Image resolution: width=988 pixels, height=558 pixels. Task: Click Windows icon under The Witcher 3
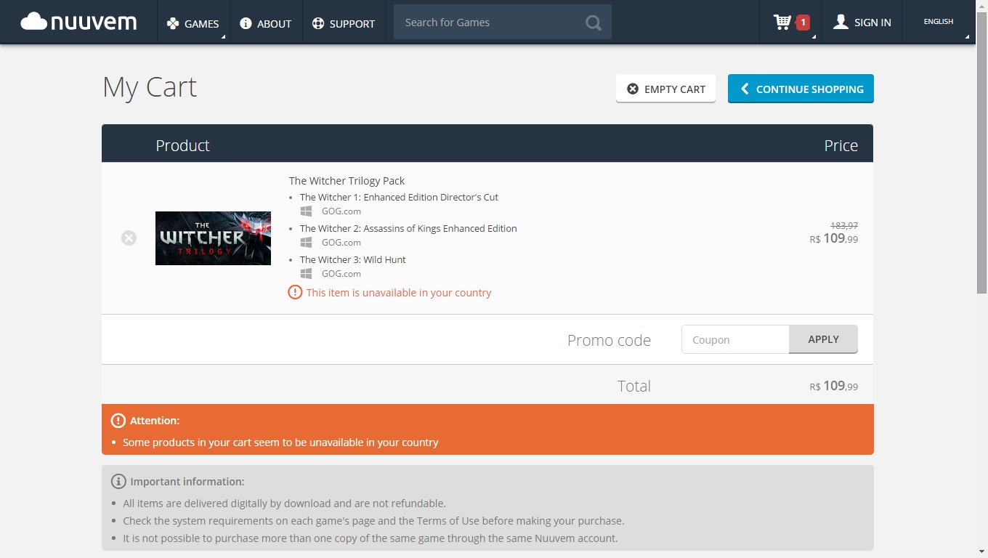pos(307,274)
